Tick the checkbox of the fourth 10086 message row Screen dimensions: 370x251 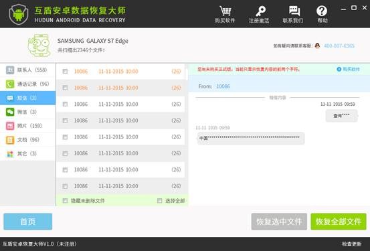(65, 120)
